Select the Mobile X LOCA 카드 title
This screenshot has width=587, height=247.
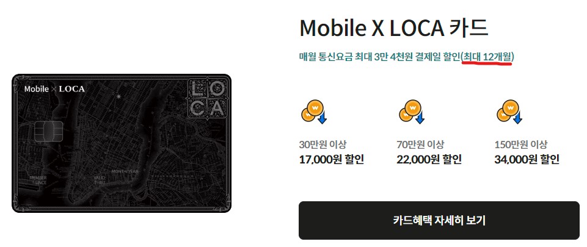click(394, 28)
